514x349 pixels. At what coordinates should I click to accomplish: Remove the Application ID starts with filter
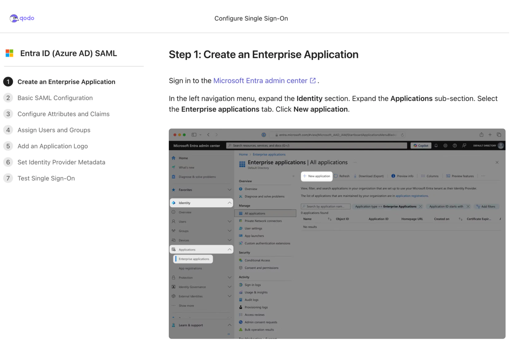coord(468,207)
